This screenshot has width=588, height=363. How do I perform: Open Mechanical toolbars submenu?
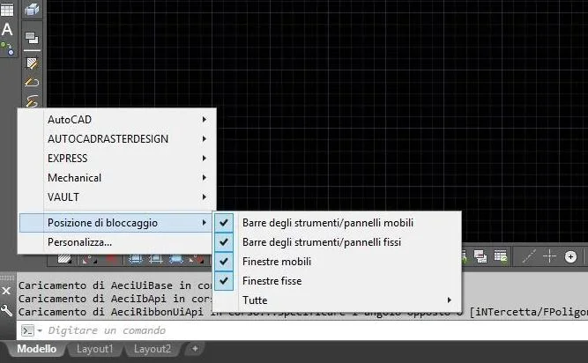point(117,178)
